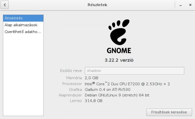Click the GNOME wordmark text
Viewport: 195px width, 119px height.
(x=119, y=50)
